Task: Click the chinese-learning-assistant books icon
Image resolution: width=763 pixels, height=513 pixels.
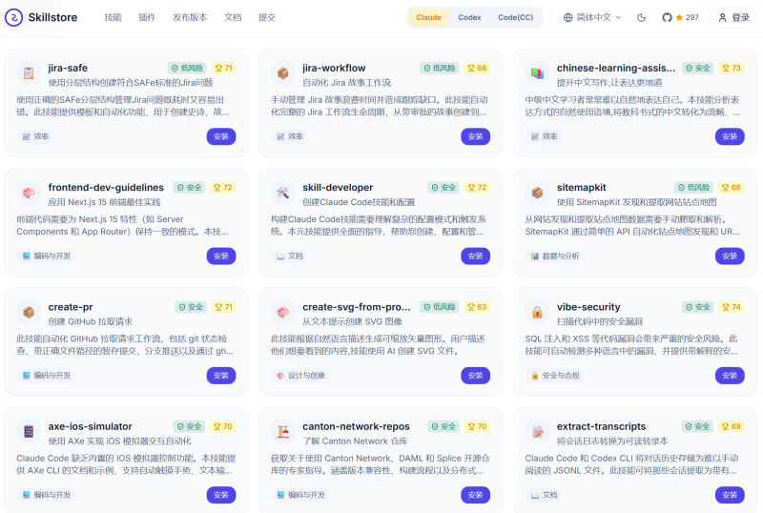Action: [x=537, y=73]
